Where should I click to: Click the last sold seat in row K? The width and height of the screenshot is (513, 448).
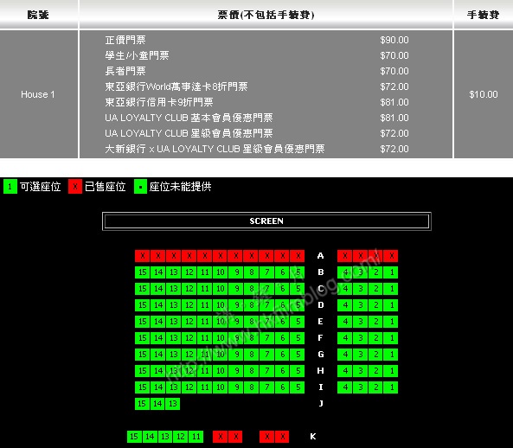(282, 437)
